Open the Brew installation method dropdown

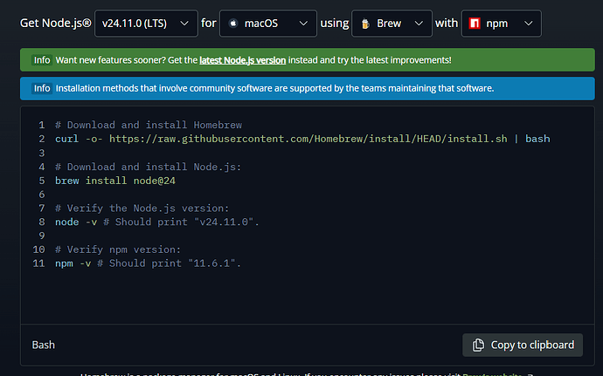(x=392, y=24)
